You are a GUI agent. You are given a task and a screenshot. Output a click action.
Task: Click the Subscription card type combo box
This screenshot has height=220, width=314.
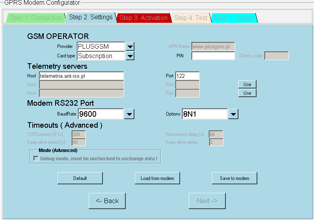[101, 56]
